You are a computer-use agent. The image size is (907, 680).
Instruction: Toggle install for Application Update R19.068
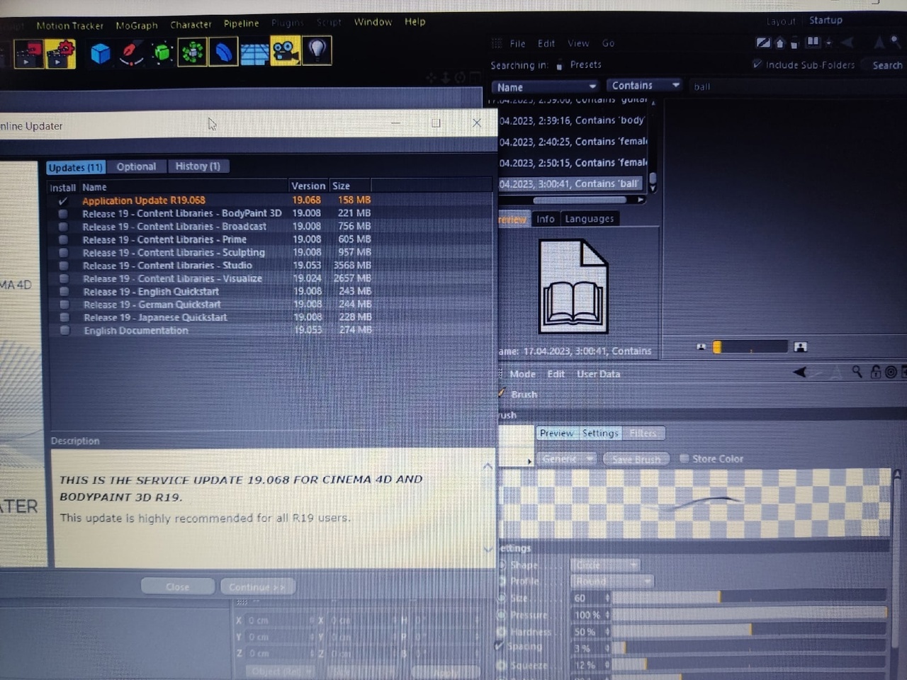click(63, 201)
